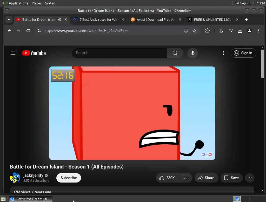Screen dimensions: 266x202
Task: Click the forward navigation arrow
Action: tap(19, 31)
